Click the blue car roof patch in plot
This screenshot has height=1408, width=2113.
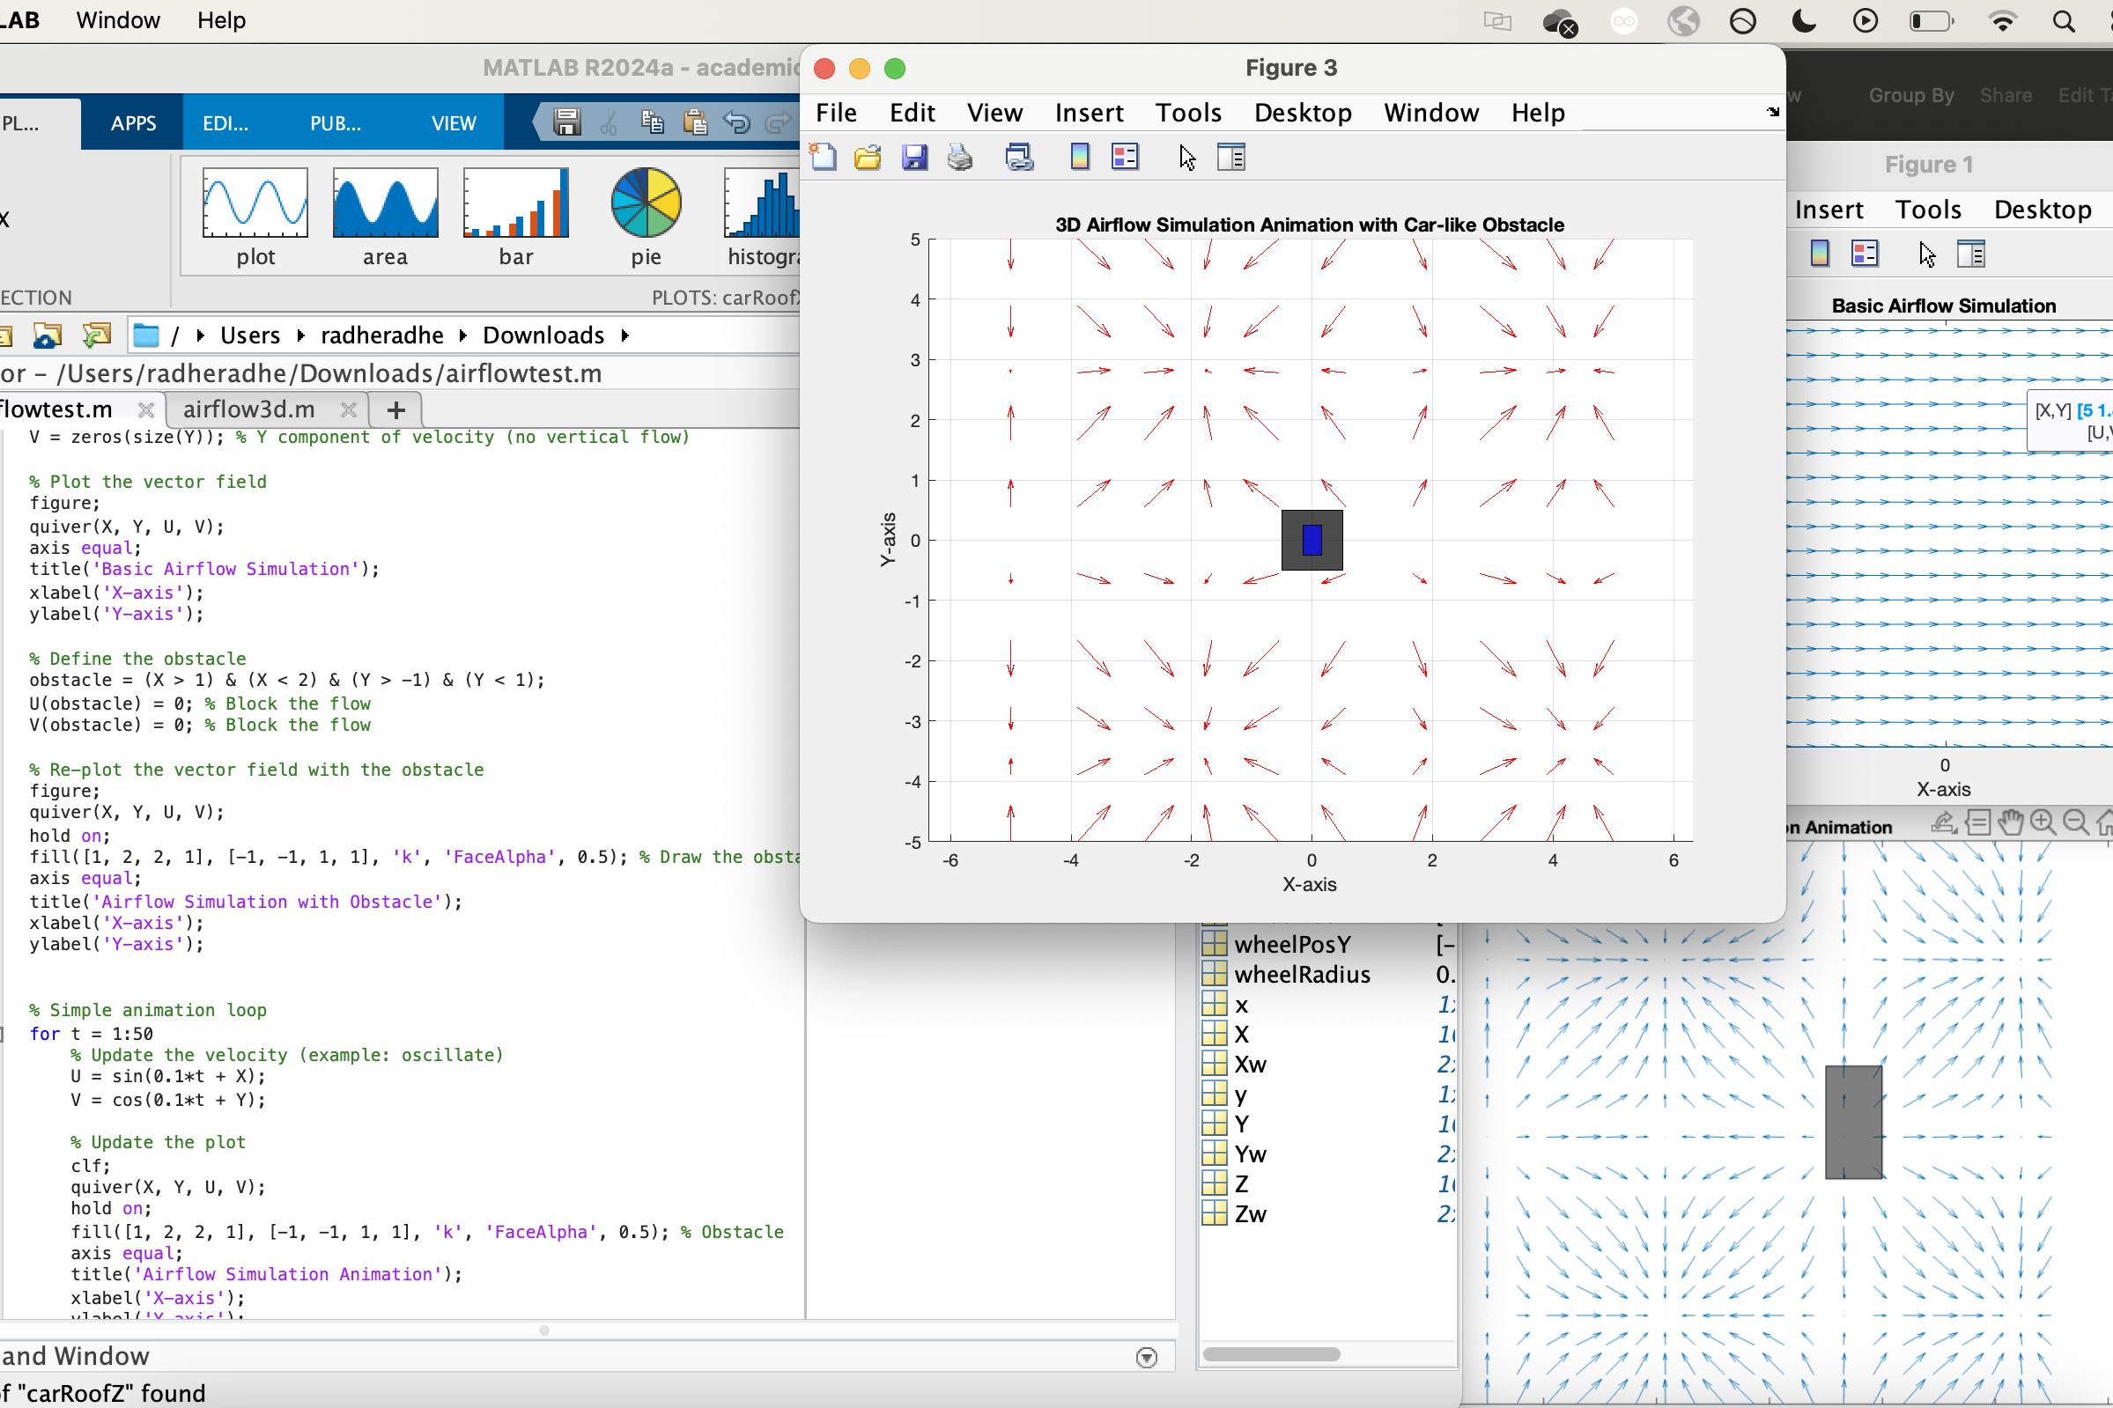click(x=1311, y=540)
